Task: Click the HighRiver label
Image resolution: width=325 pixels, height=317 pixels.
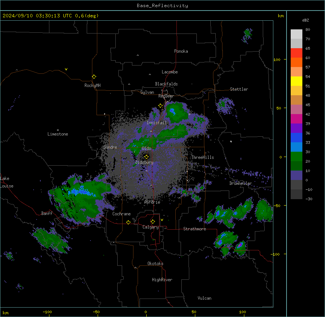Action: coord(162,280)
